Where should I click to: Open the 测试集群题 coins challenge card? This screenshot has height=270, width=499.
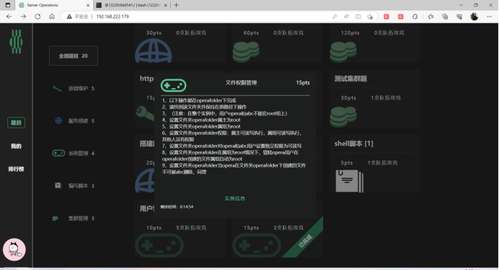(375, 99)
